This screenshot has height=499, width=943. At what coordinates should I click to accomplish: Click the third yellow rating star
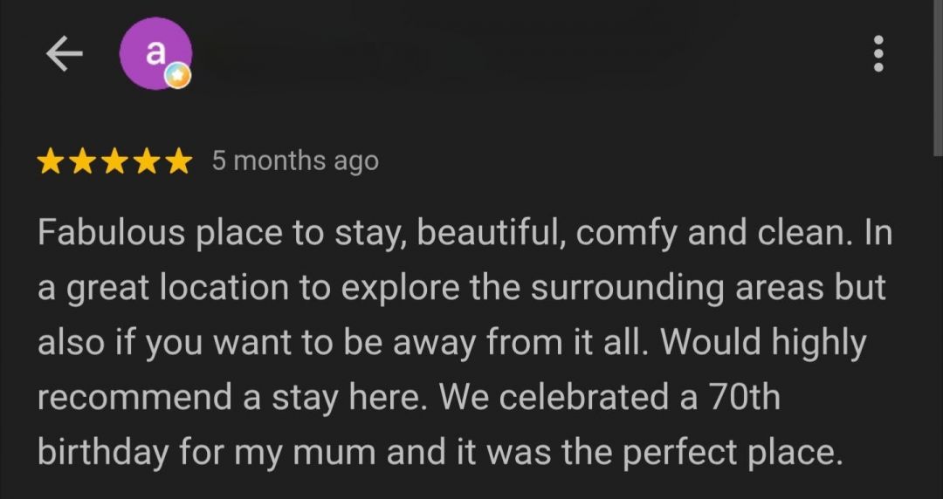pyautogui.click(x=114, y=161)
